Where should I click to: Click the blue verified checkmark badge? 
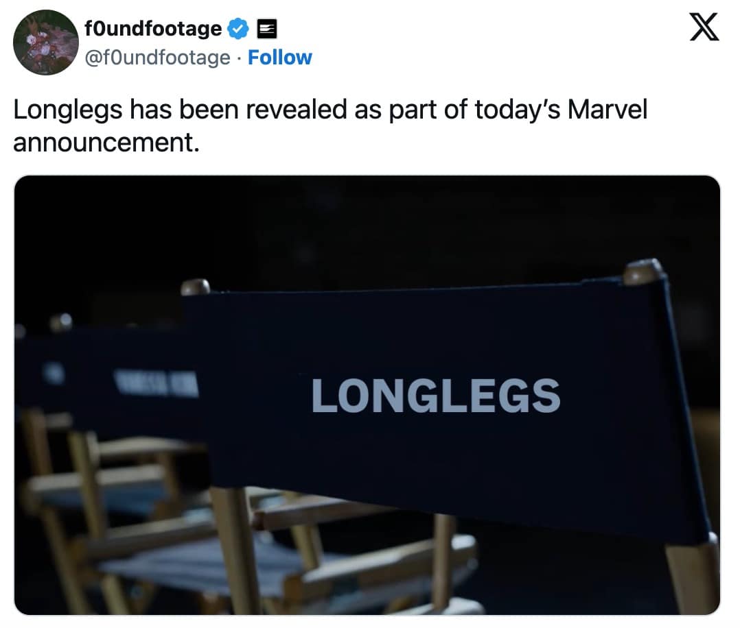(x=238, y=29)
